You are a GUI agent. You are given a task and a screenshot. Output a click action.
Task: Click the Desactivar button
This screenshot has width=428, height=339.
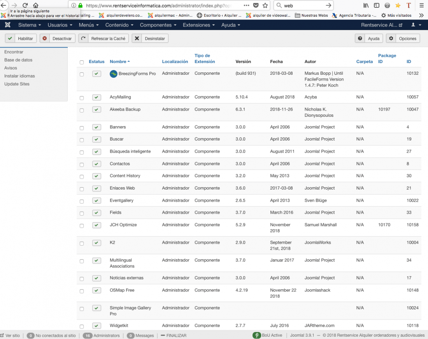(57, 39)
